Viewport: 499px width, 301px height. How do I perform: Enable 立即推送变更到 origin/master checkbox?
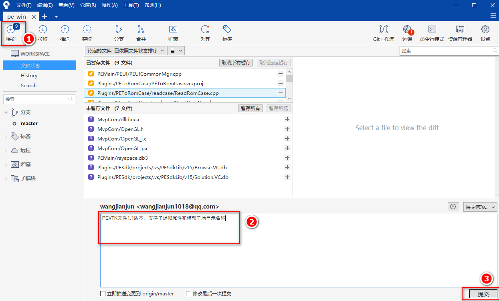(103, 293)
